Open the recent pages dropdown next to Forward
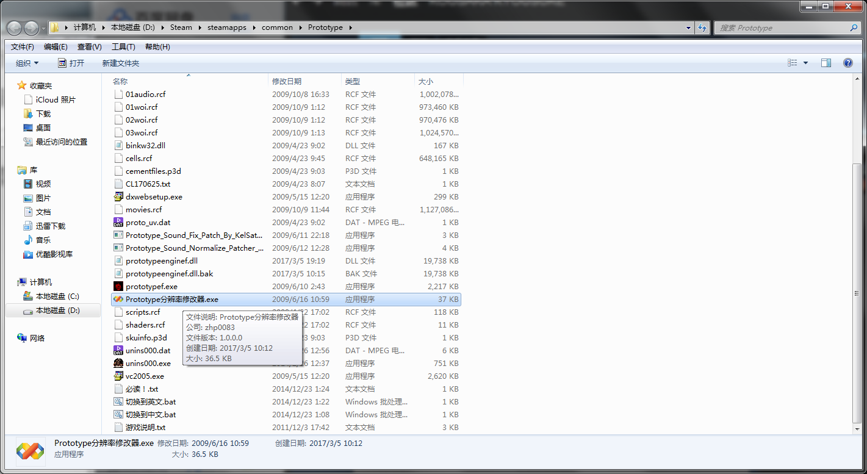 44,28
